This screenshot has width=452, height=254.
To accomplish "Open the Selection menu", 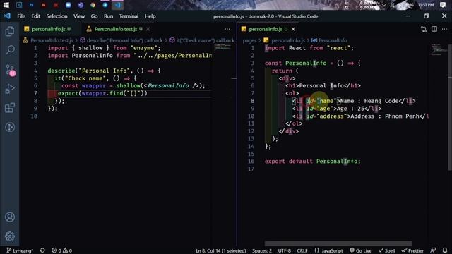I will (x=56, y=16).
